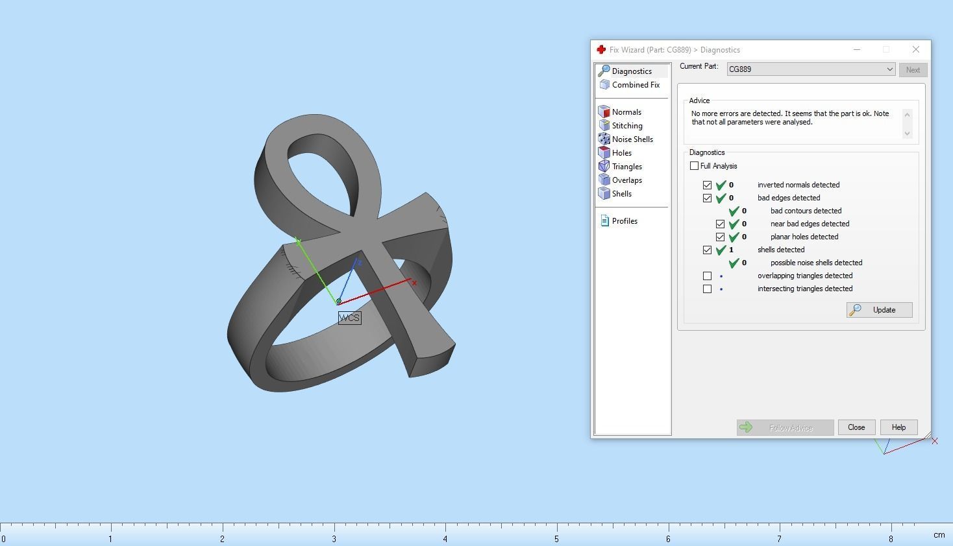Uncheck the inverted normals detected checkbox
The width and height of the screenshot is (953, 546).
pyautogui.click(x=707, y=185)
